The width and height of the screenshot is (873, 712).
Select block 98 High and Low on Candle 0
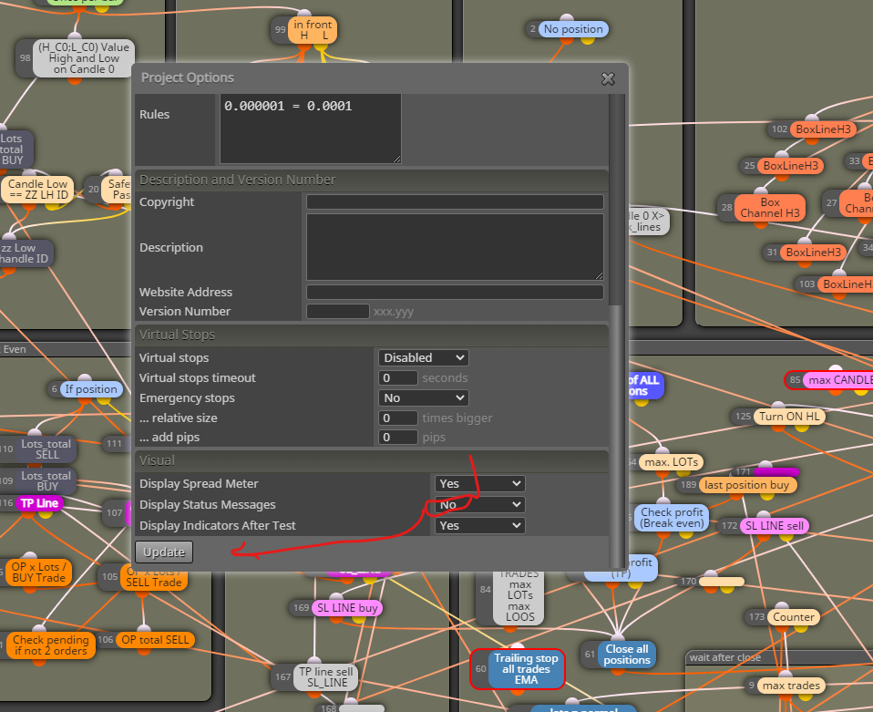click(x=84, y=58)
